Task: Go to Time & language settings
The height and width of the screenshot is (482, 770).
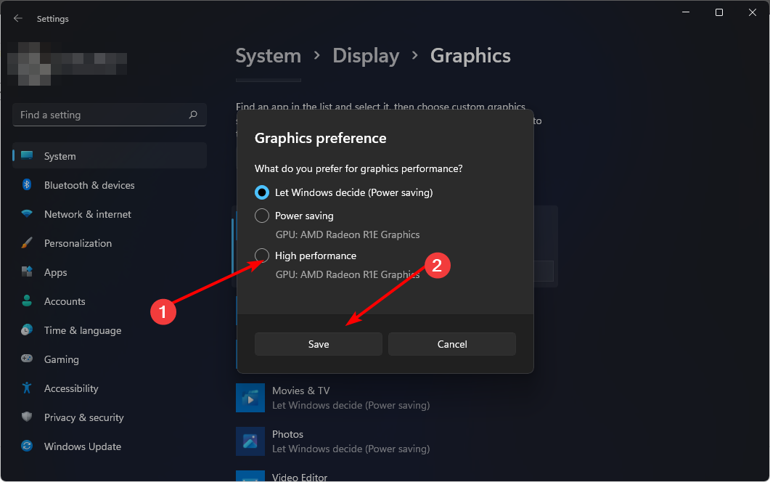Action: click(x=109, y=330)
